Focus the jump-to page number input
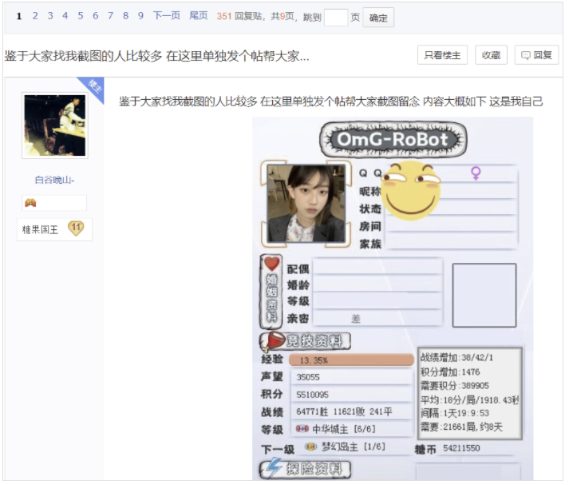This screenshot has height=485, width=569. (x=336, y=18)
